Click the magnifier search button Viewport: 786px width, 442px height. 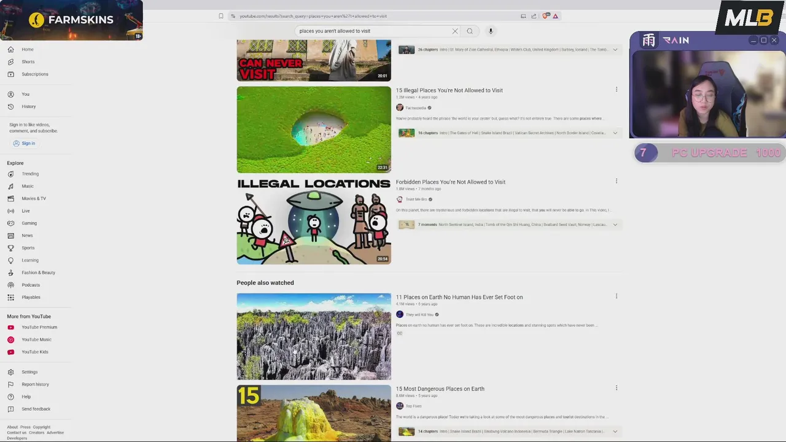(x=470, y=31)
